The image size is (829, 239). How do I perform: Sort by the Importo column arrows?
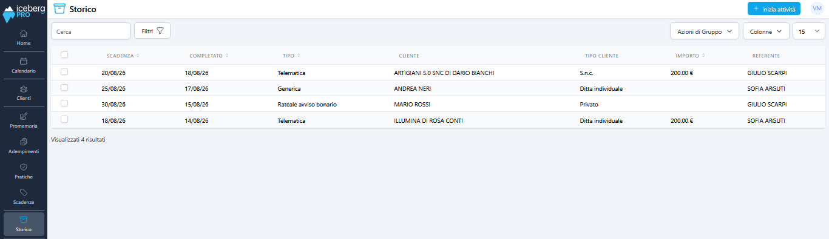703,56
